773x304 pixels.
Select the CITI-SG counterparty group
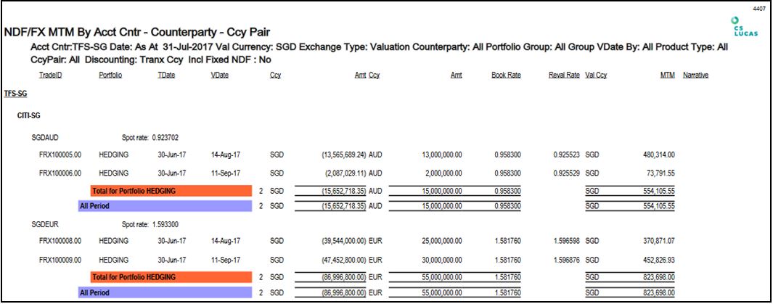[x=29, y=116]
